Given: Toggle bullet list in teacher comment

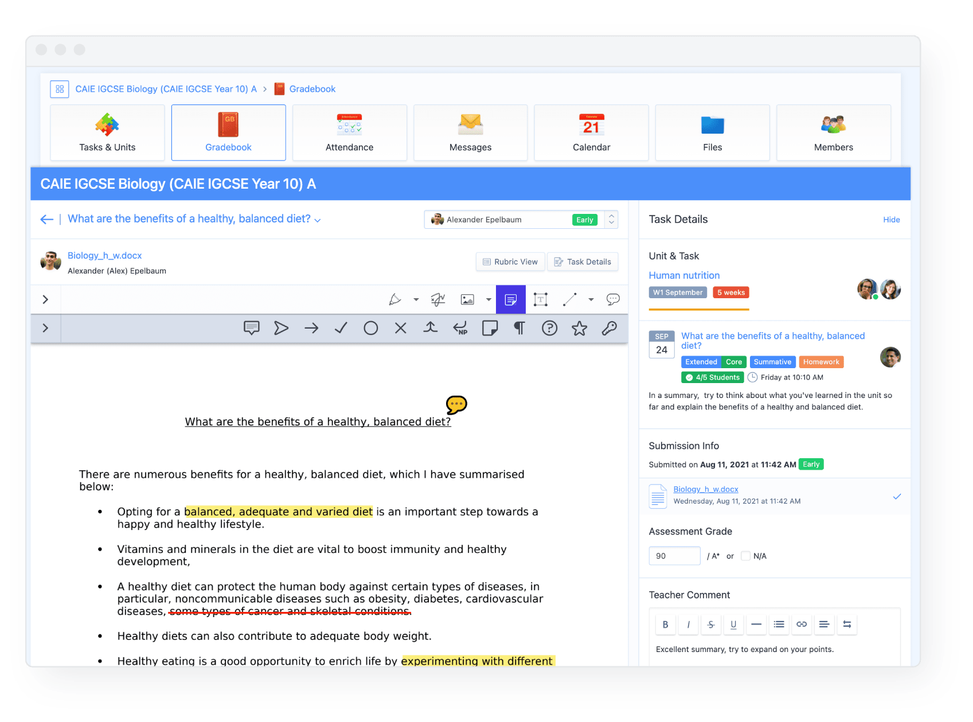Looking at the screenshot, I should coord(779,625).
